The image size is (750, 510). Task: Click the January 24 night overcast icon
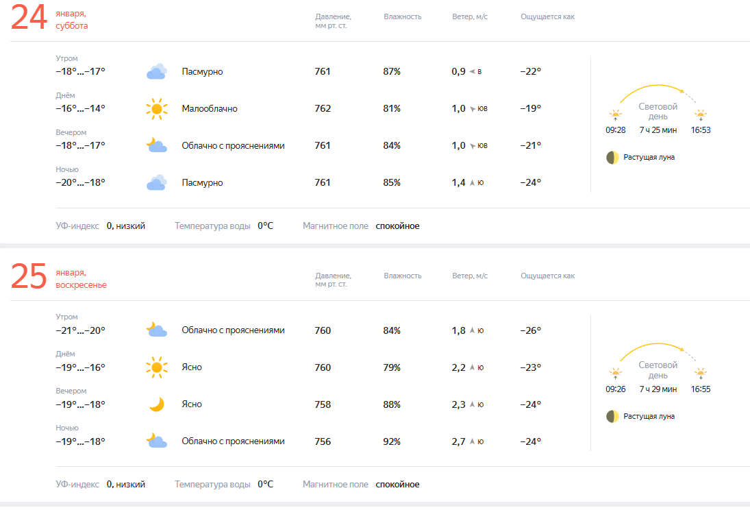157,182
